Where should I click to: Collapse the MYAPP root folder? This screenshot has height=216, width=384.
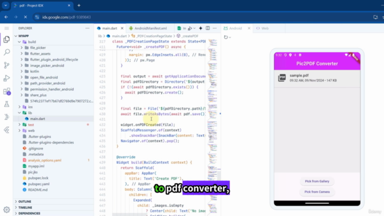pyautogui.click(x=16, y=36)
